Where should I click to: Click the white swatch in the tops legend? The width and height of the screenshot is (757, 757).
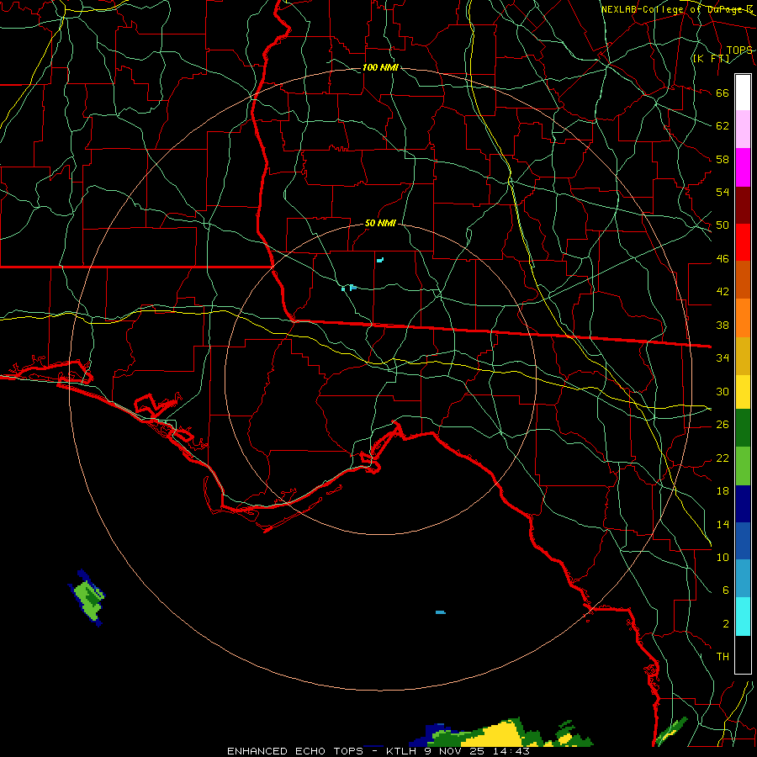pos(743,93)
